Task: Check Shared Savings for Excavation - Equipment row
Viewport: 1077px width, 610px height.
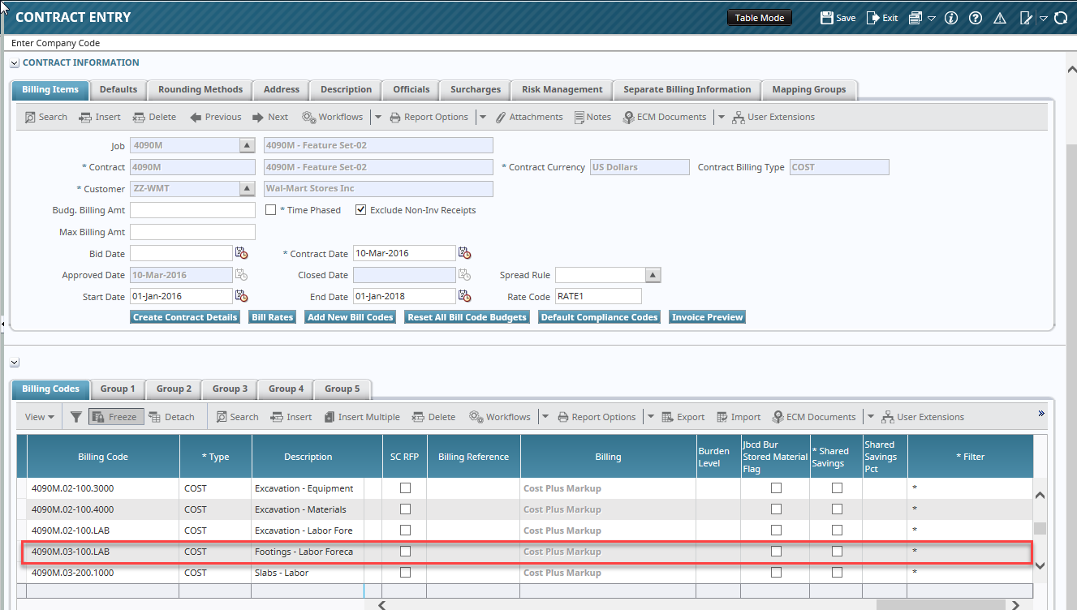Action: click(837, 488)
